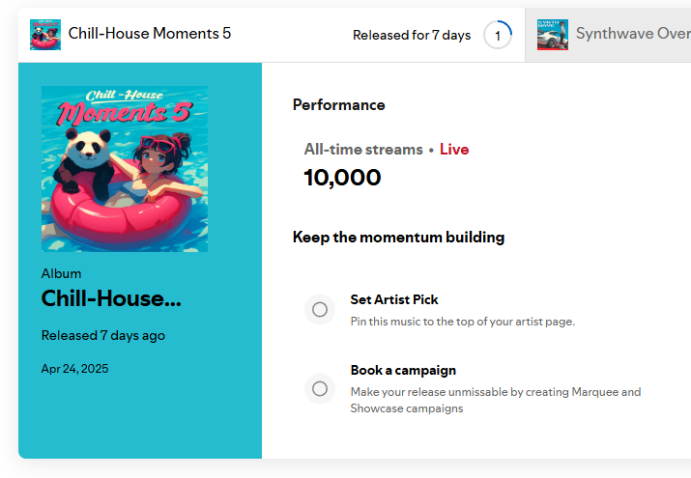Image resolution: width=691 pixels, height=478 pixels.
Task: Click the Released 7 days ago text
Action: pyautogui.click(x=103, y=335)
